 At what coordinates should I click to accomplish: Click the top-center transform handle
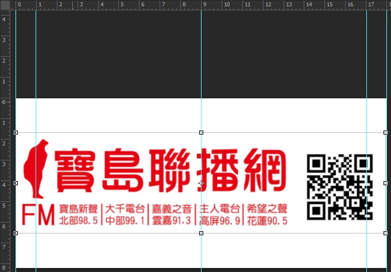[x=201, y=132]
